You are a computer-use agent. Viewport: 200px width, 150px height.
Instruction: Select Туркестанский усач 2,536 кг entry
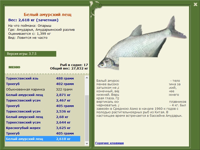pos(43,111)
